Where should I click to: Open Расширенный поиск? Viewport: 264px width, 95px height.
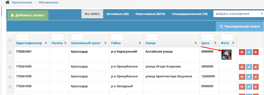pos(240,27)
